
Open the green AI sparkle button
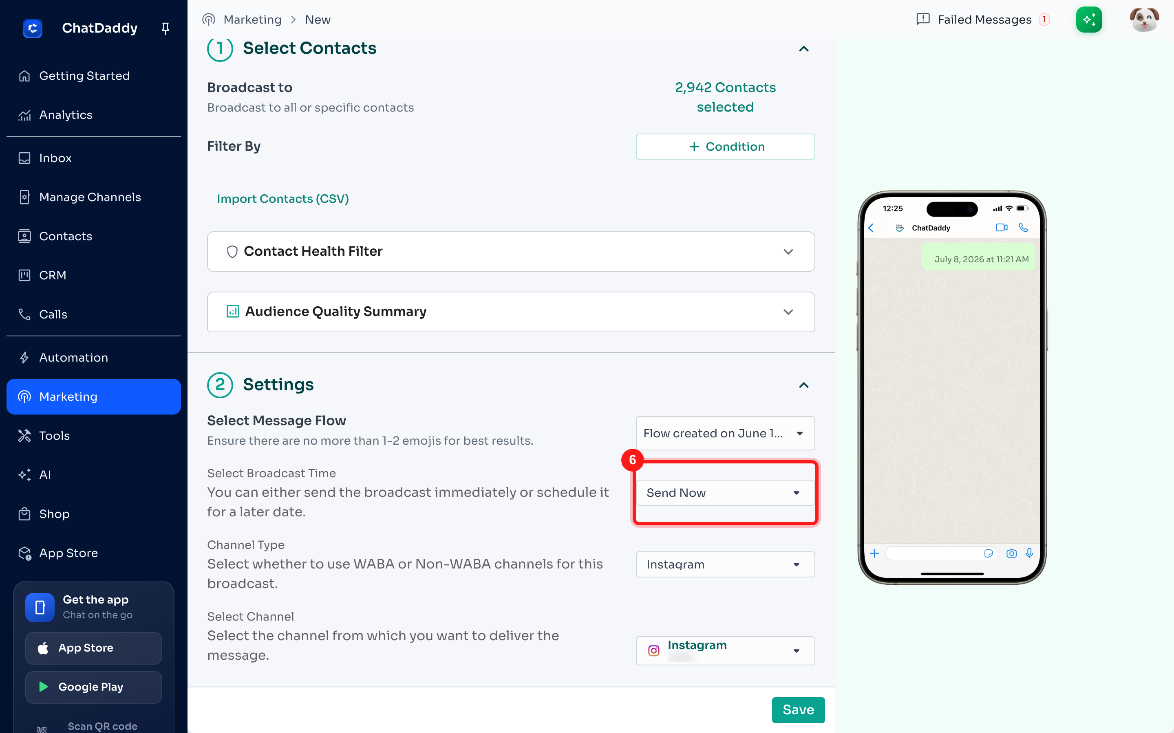pos(1089,20)
